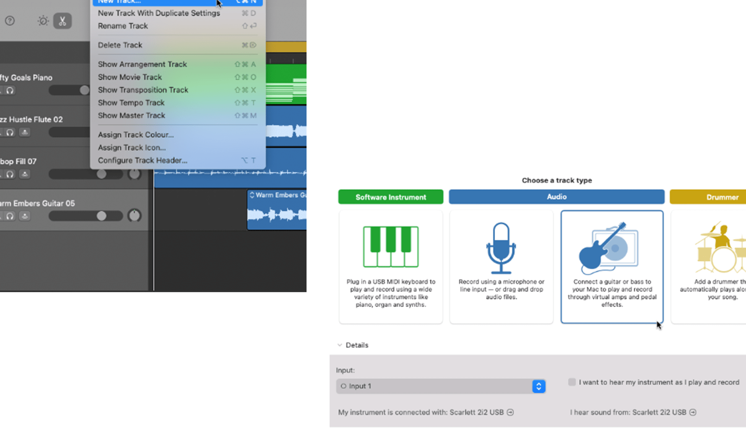This screenshot has height=433, width=746.
Task: Click the share icon on Jazz Hustle Flute 02
Action: coord(24,132)
